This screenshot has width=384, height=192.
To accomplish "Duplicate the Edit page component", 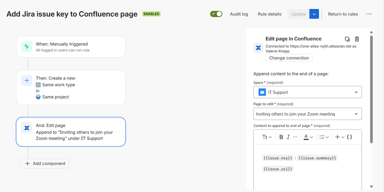I will (x=347, y=39).
